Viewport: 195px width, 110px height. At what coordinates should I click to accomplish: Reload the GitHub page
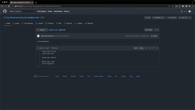(9, 6)
